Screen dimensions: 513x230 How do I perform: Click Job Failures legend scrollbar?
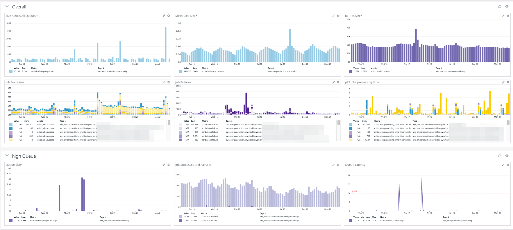coord(339,123)
